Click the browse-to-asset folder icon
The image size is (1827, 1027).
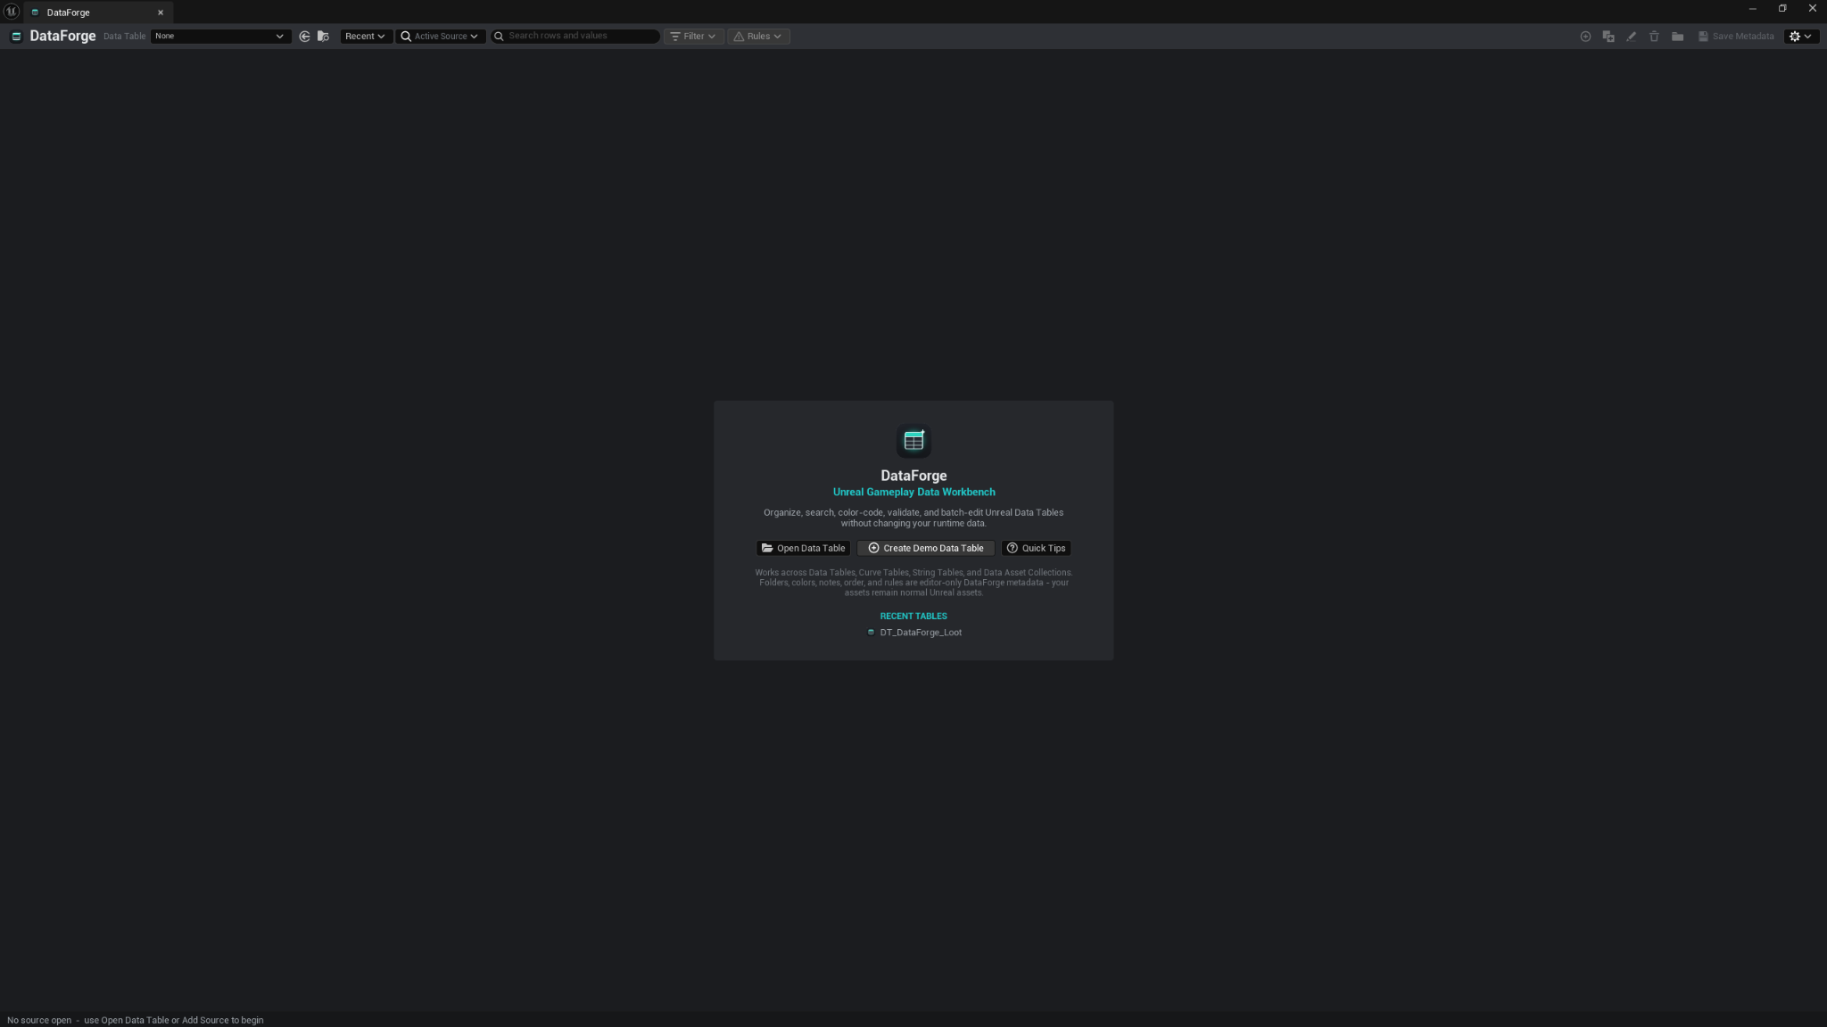coord(324,37)
